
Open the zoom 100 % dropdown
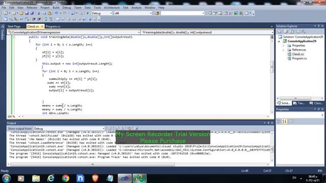19,116
